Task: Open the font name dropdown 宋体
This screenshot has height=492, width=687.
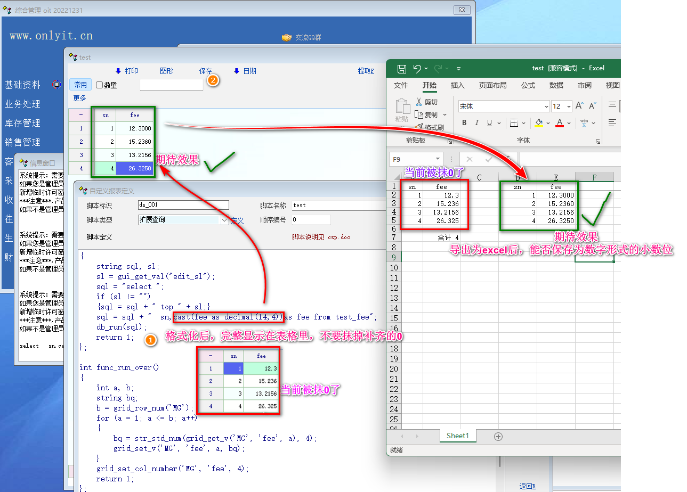Action: coord(546,106)
